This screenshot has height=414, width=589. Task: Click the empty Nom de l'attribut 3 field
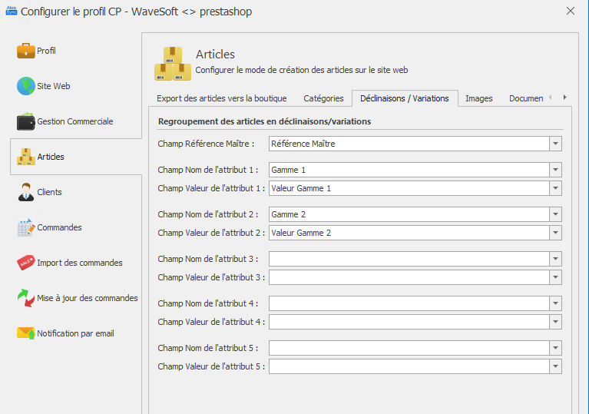coord(409,259)
